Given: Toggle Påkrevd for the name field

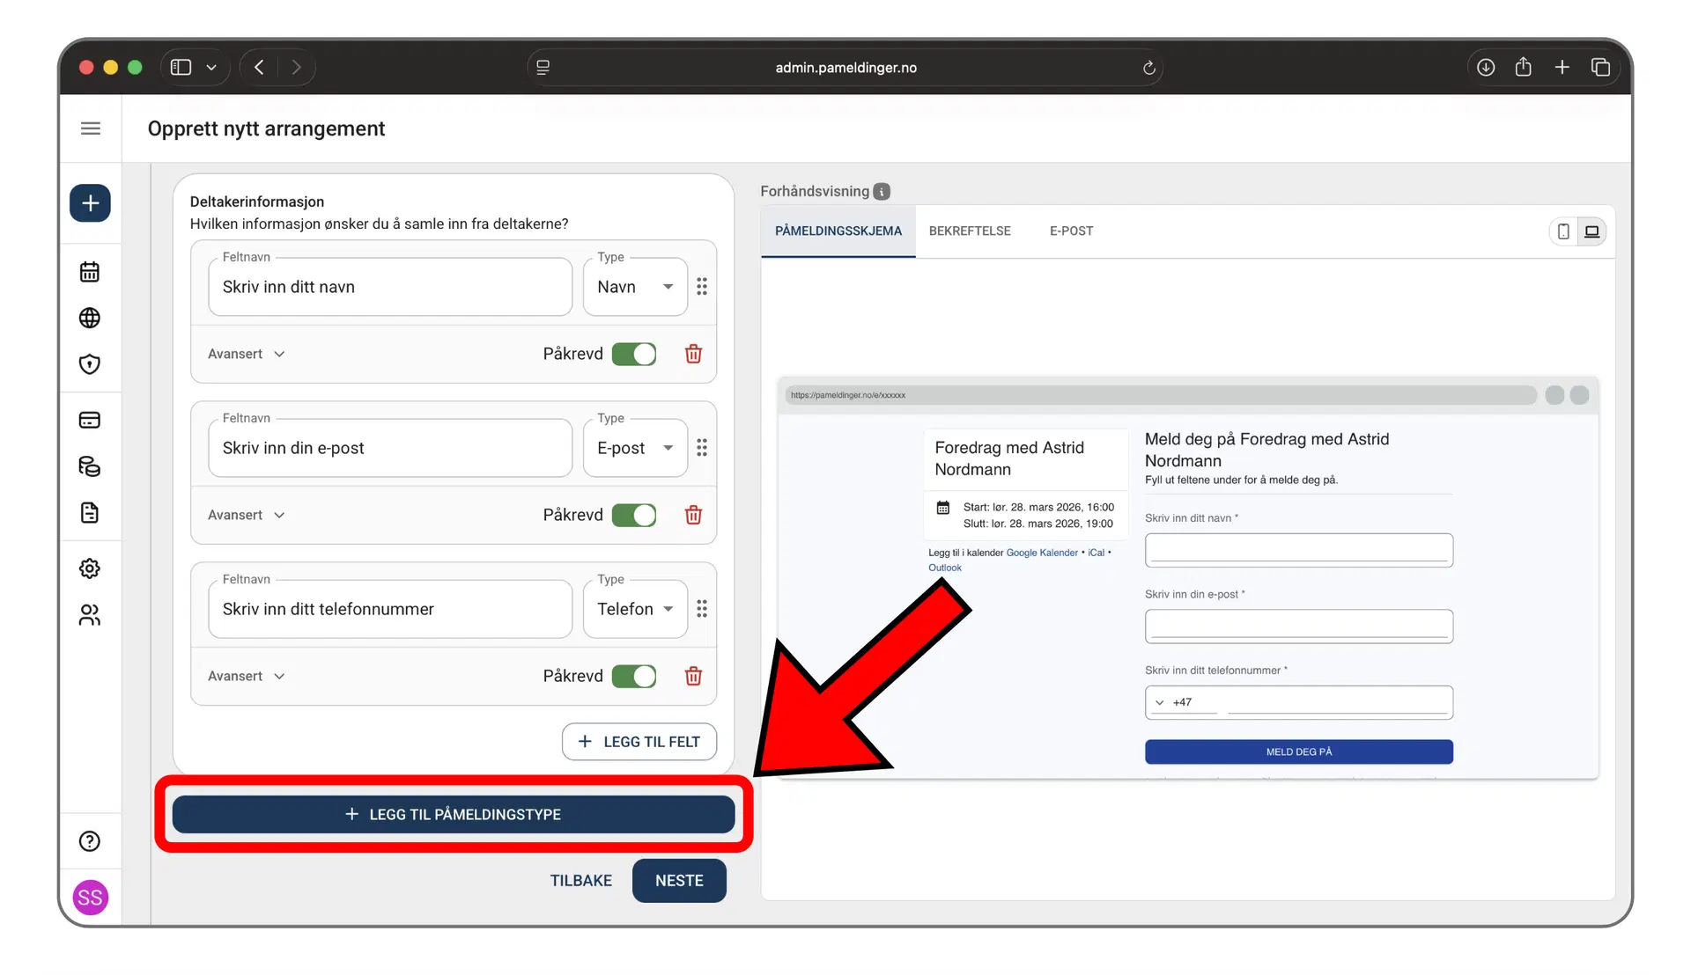Looking at the screenshot, I should (x=634, y=354).
